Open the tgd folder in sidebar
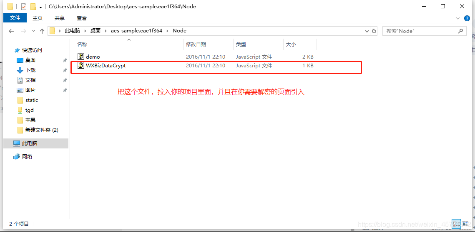 tap(29, 110)
